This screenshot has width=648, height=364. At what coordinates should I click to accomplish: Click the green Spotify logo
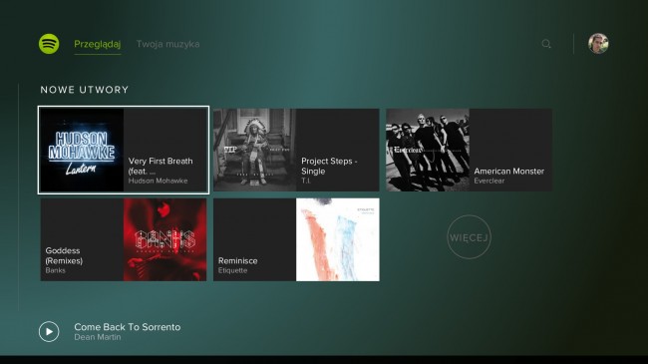pos(49,44)
